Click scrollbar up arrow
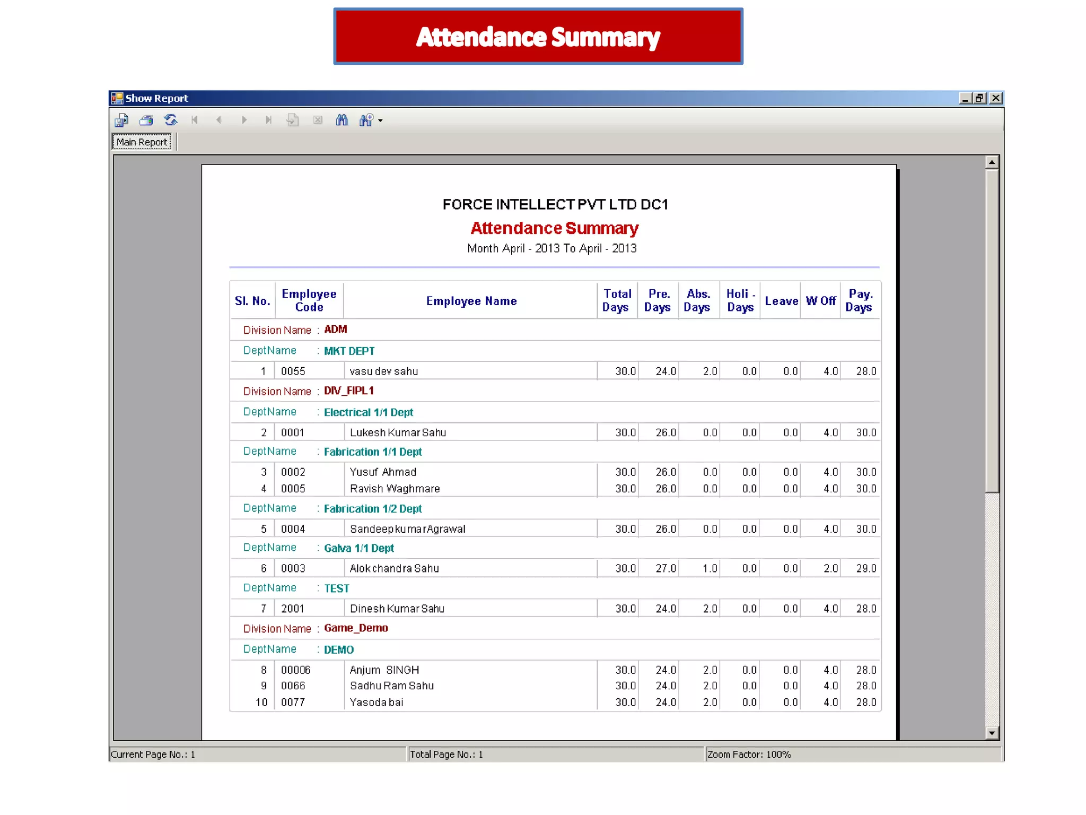This screenshot has width=1086, height=815. click(992, 162)
